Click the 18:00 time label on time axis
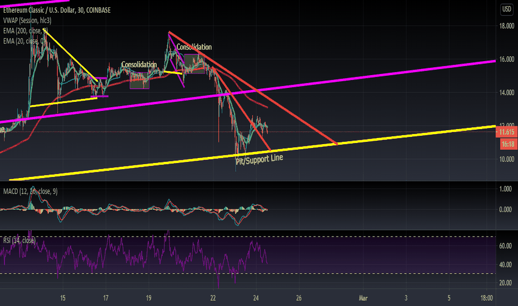 (487, 298)
